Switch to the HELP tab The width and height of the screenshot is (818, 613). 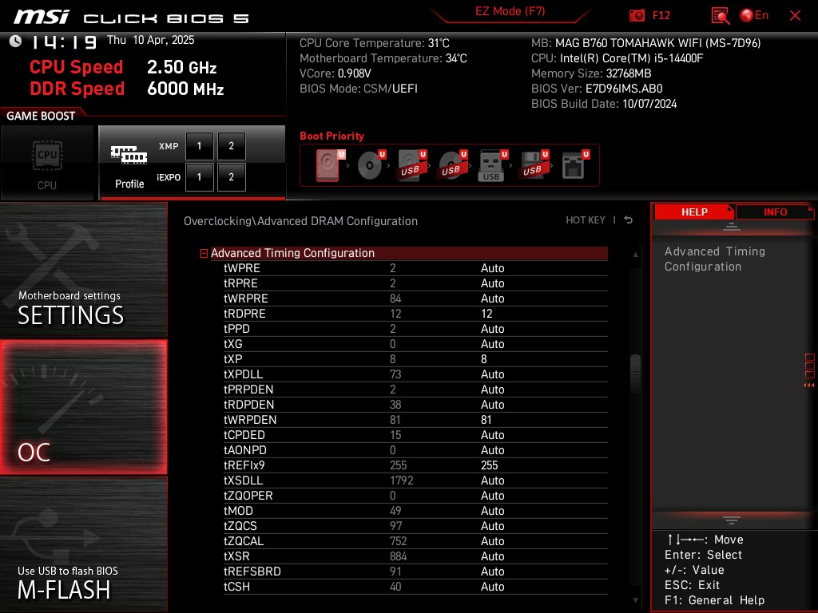[x=694, y=212]
